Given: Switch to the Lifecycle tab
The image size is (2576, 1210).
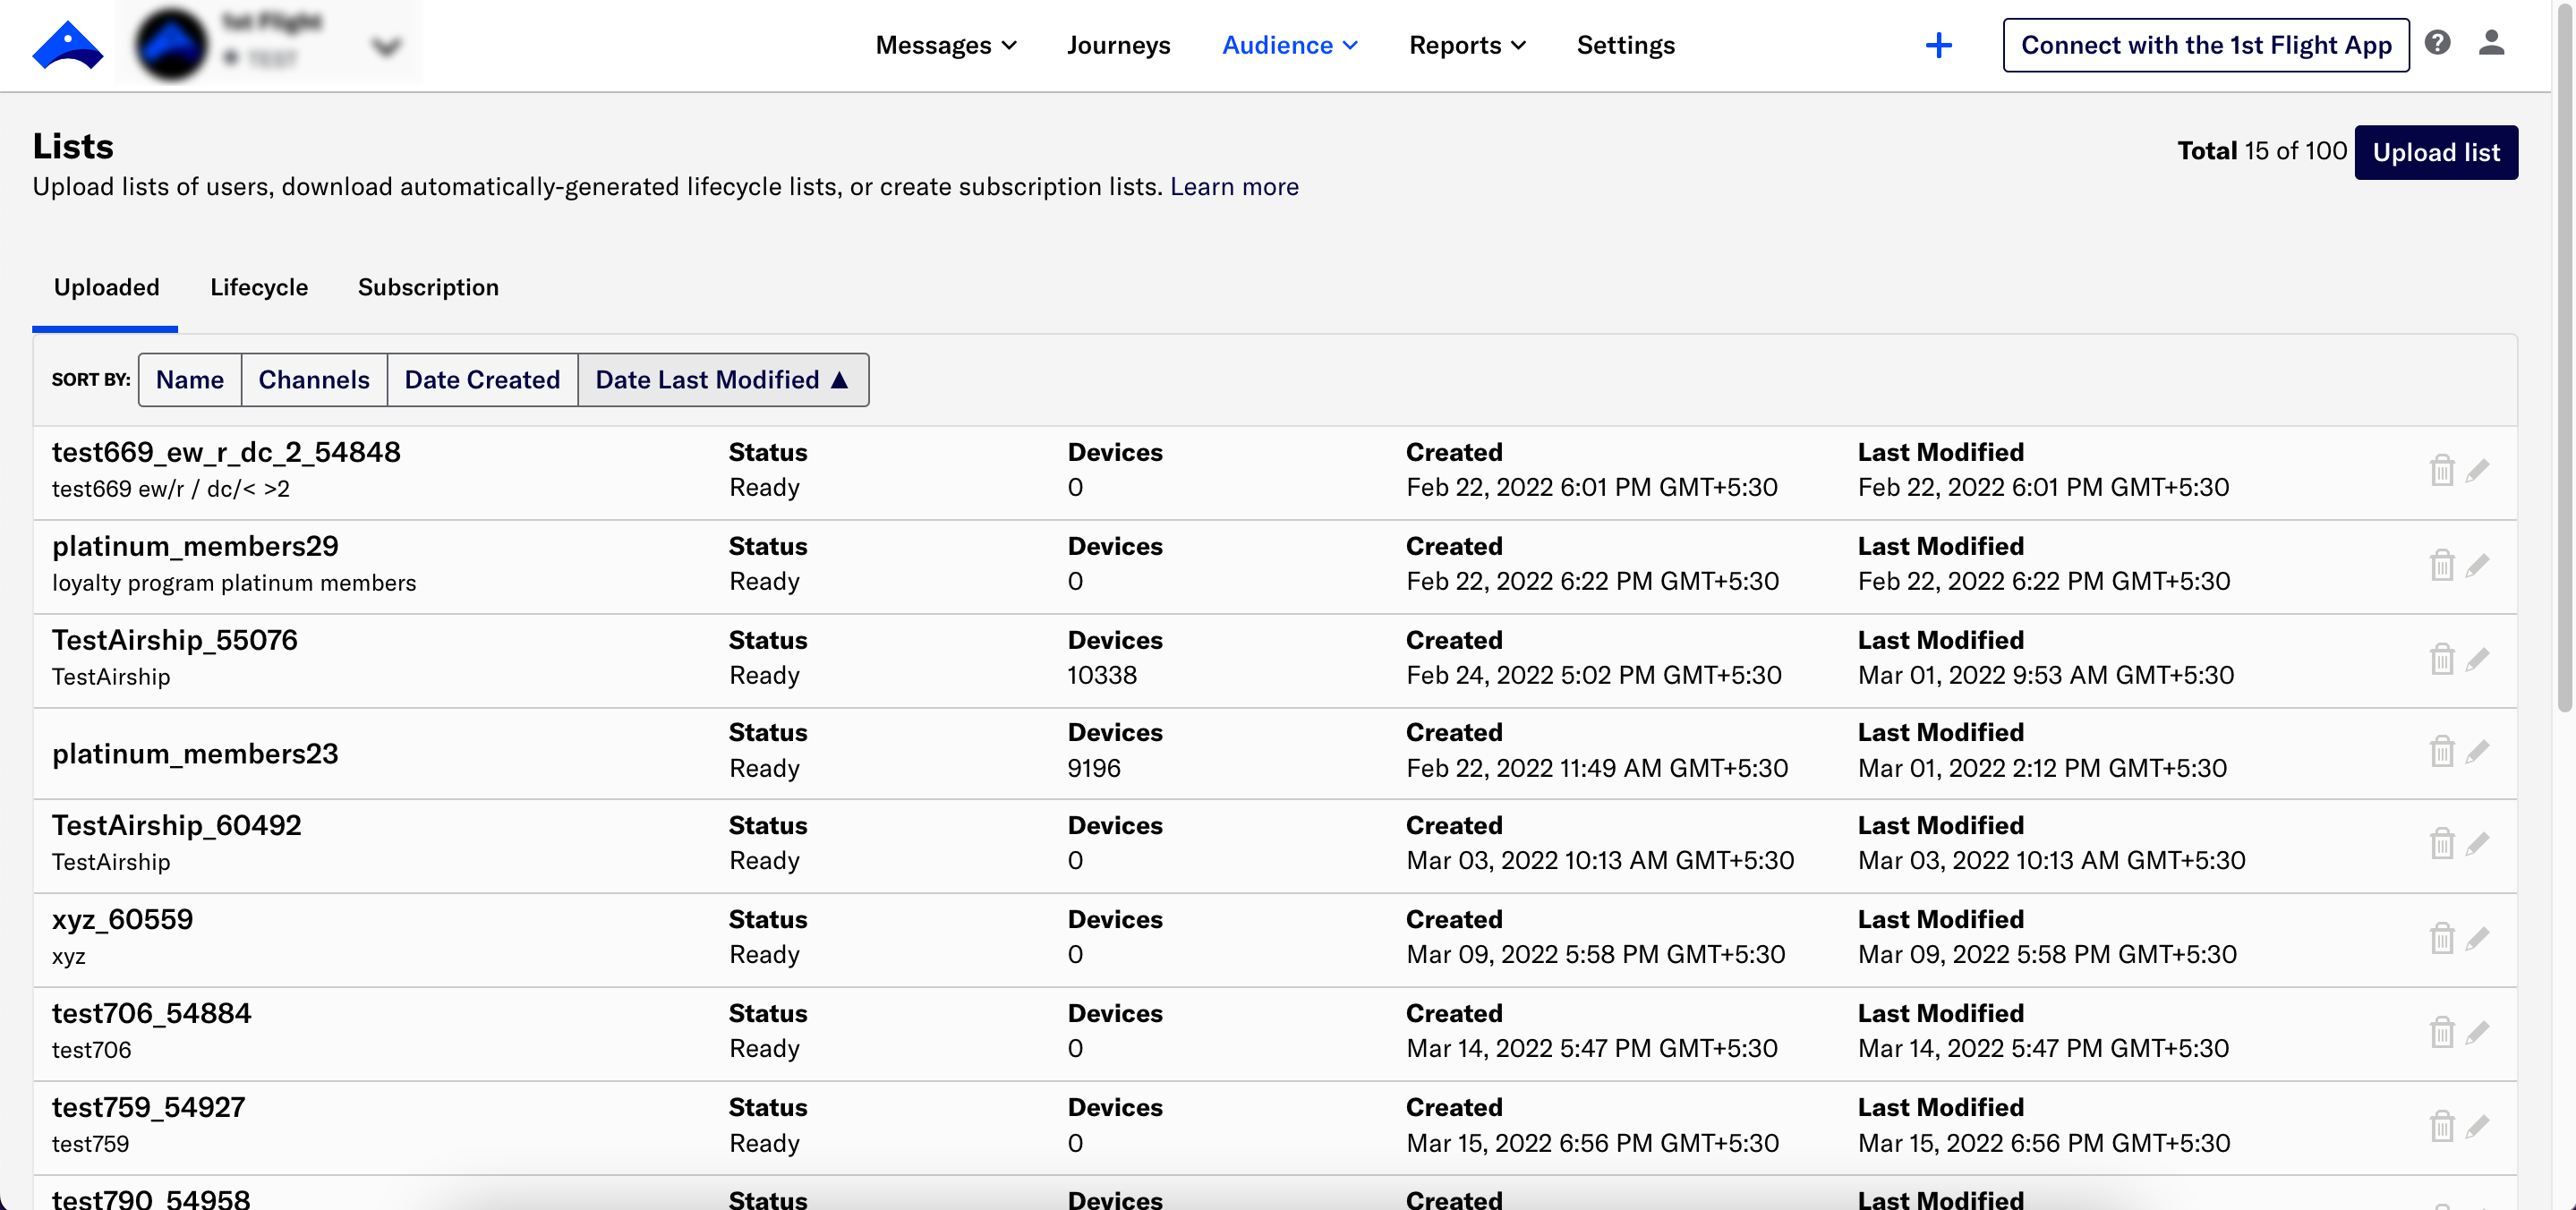Looking at the screenshot, I should click(259, 288).
